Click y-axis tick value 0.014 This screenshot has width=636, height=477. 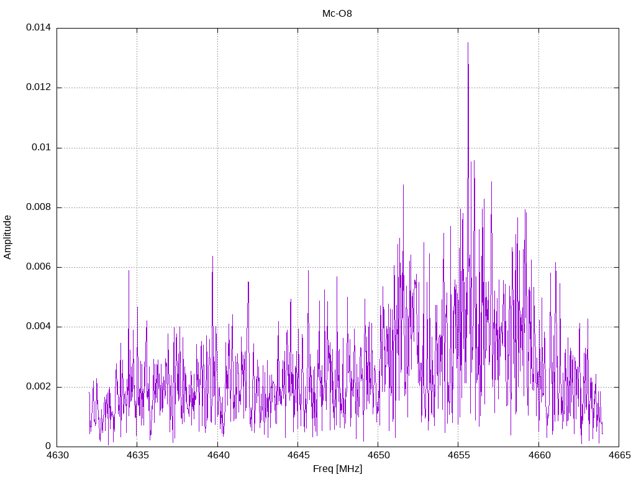tap(39, 27)
